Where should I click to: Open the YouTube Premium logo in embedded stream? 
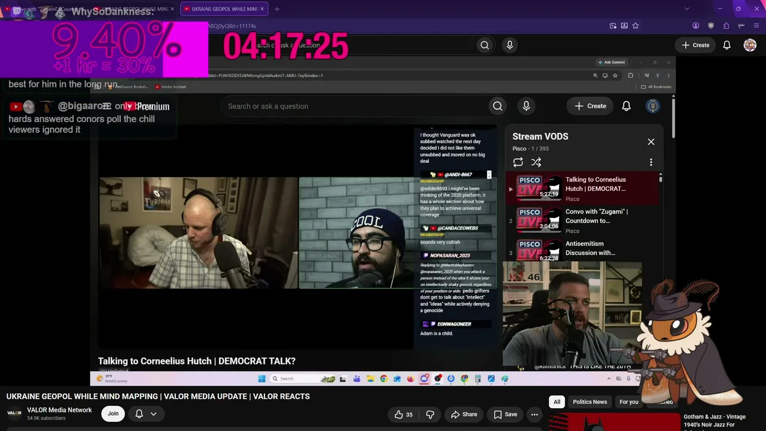click(147, 107)
